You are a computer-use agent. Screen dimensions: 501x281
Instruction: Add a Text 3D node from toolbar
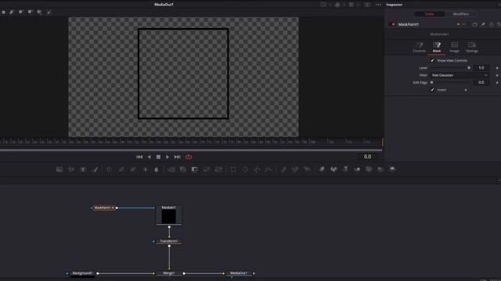[345, 169]
